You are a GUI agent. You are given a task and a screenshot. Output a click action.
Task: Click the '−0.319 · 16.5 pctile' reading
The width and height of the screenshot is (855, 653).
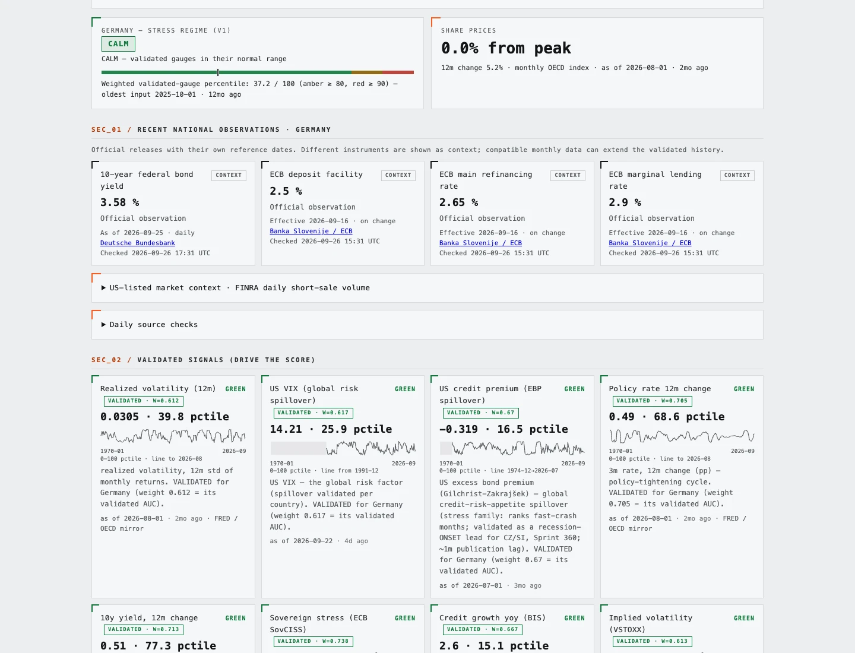coord(503,429)
